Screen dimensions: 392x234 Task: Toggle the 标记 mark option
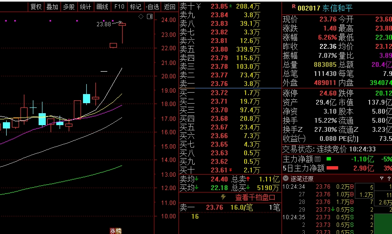point(135,7)
